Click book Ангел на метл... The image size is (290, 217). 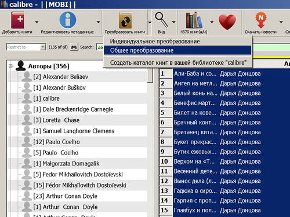(x=195, y=83)
